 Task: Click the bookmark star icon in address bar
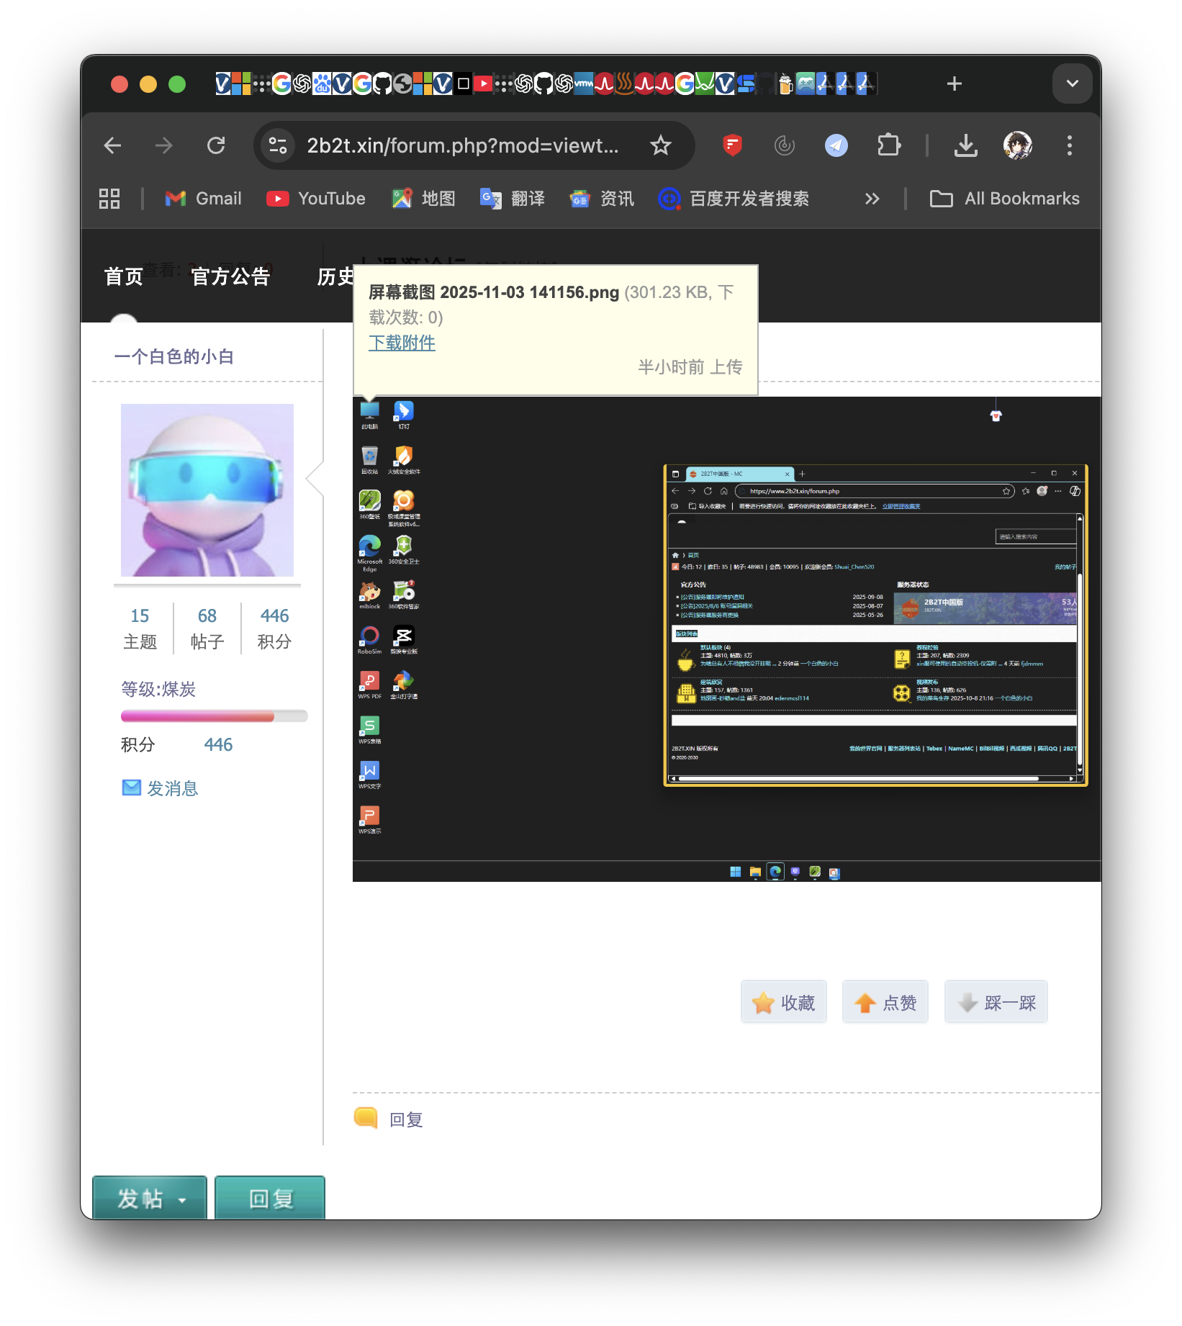(x=660, y=146)
